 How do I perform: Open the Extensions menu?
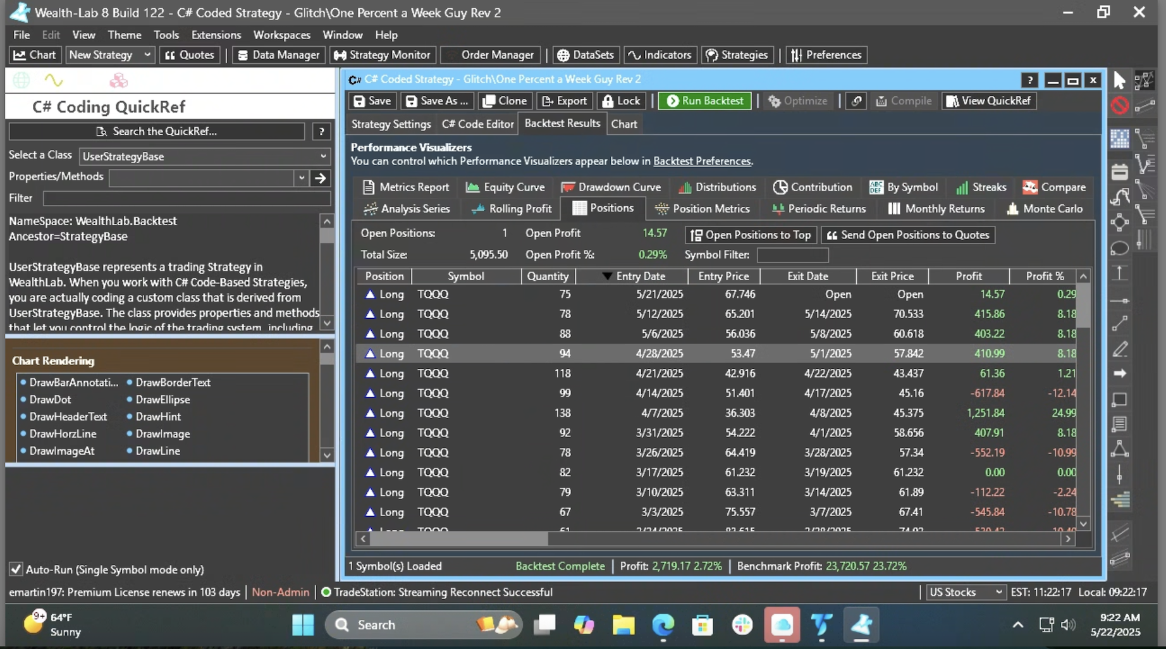click(216, 35)
